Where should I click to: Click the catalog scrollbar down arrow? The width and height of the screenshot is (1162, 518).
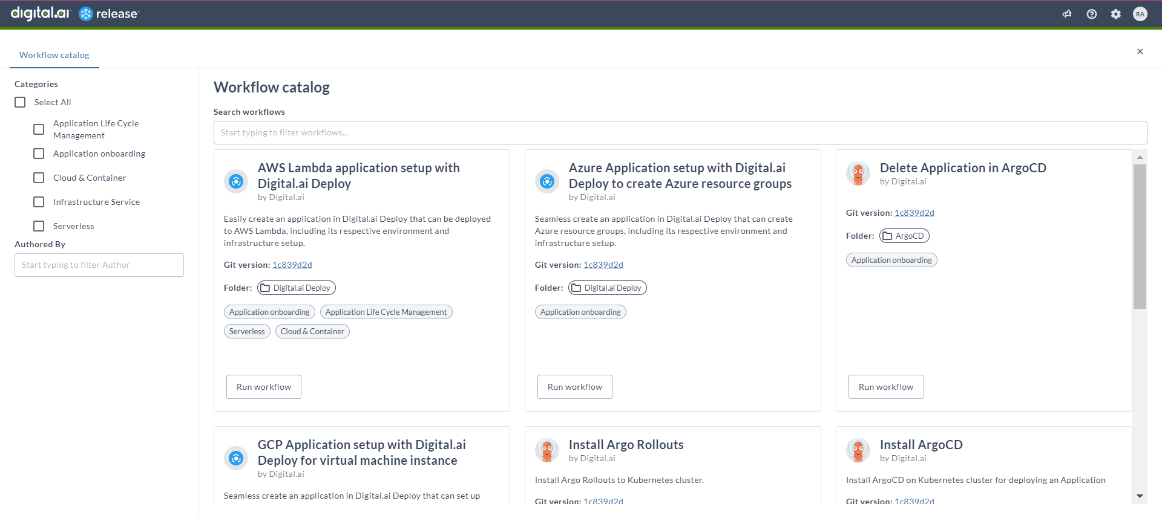tap(1140, 496)
